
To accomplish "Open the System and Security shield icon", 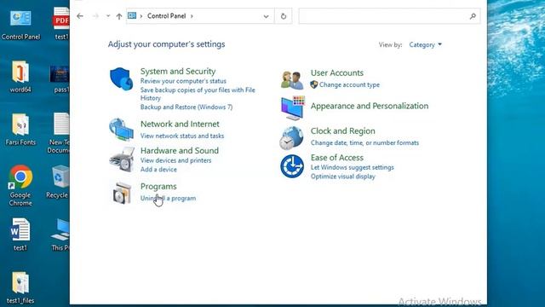I will coord(121,79).
